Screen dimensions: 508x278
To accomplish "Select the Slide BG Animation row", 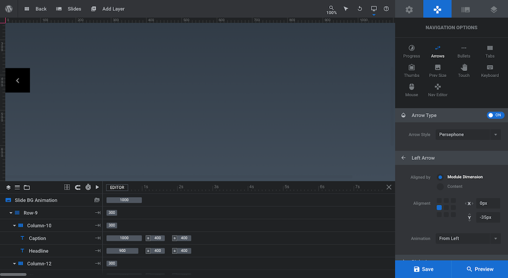I will coord(51,200).
